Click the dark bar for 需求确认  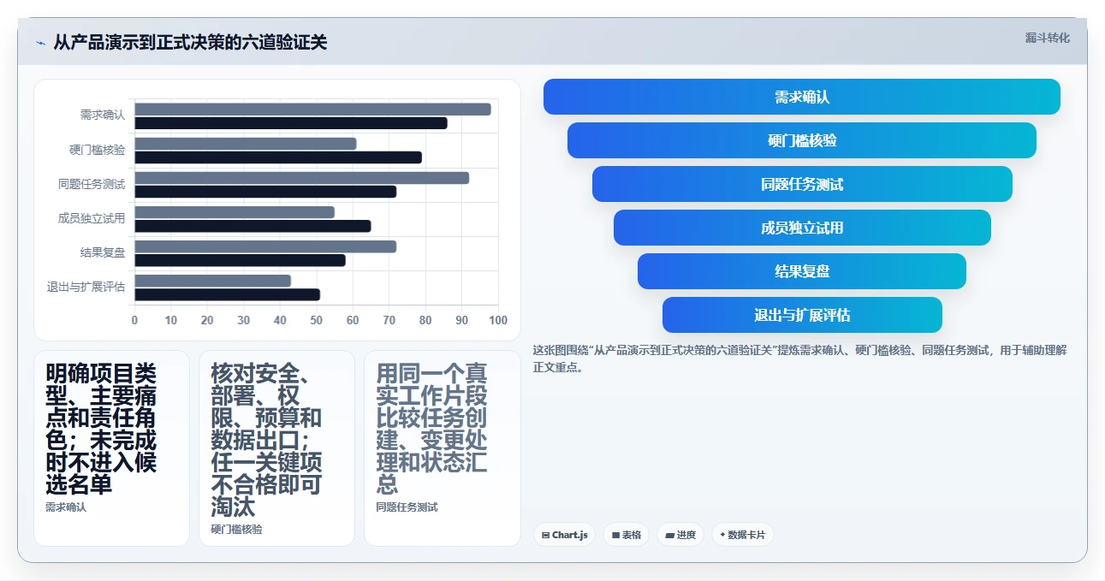pyautogui.click(x=291, y=123)
